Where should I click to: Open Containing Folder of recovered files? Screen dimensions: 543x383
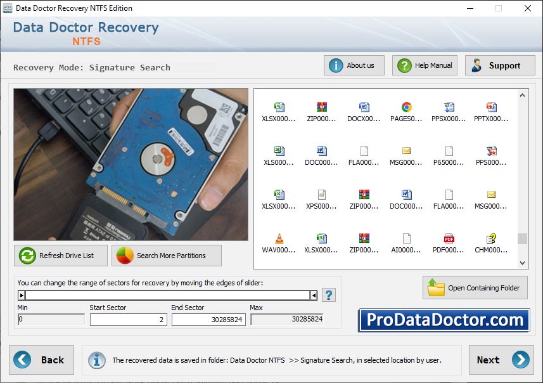tap(475, 287)
